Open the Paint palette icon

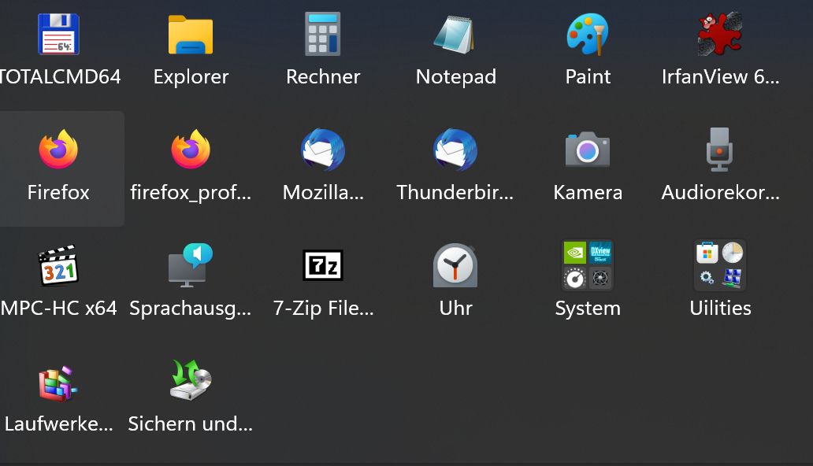588,34
